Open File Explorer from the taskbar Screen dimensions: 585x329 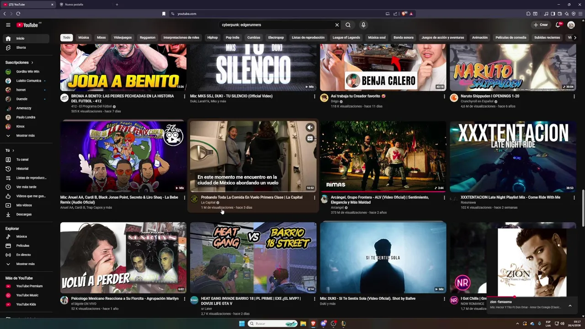303,324
